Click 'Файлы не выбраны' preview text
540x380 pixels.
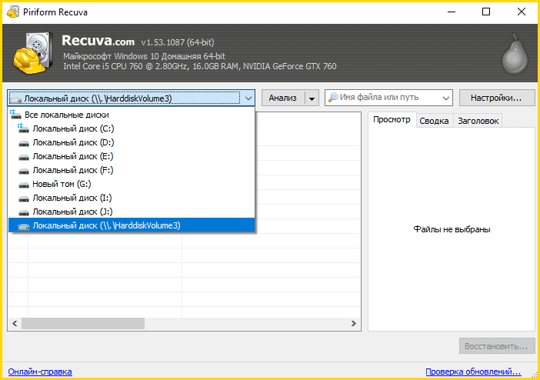[452, 229]
